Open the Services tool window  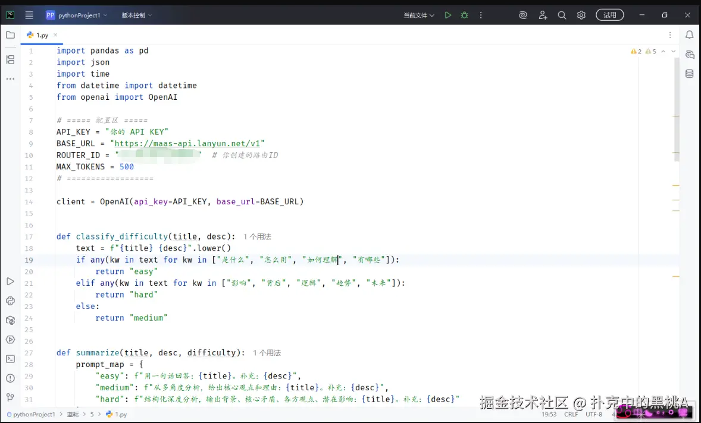click(x=10, y=340)
